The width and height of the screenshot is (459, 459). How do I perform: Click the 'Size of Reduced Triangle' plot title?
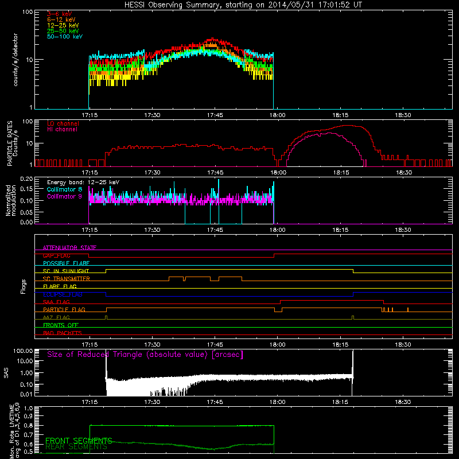coord(145,355)
